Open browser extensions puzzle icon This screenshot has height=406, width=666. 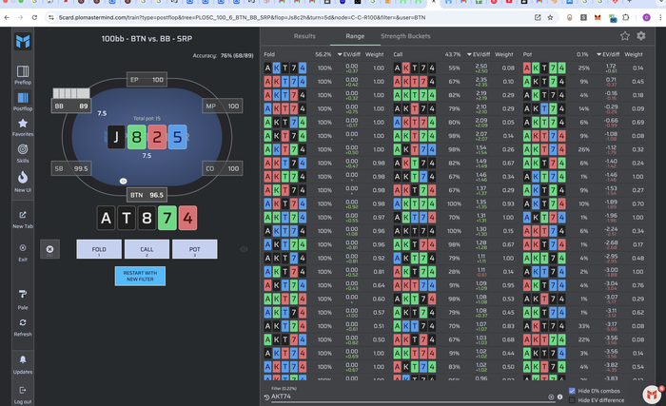(x=626, y=17)
